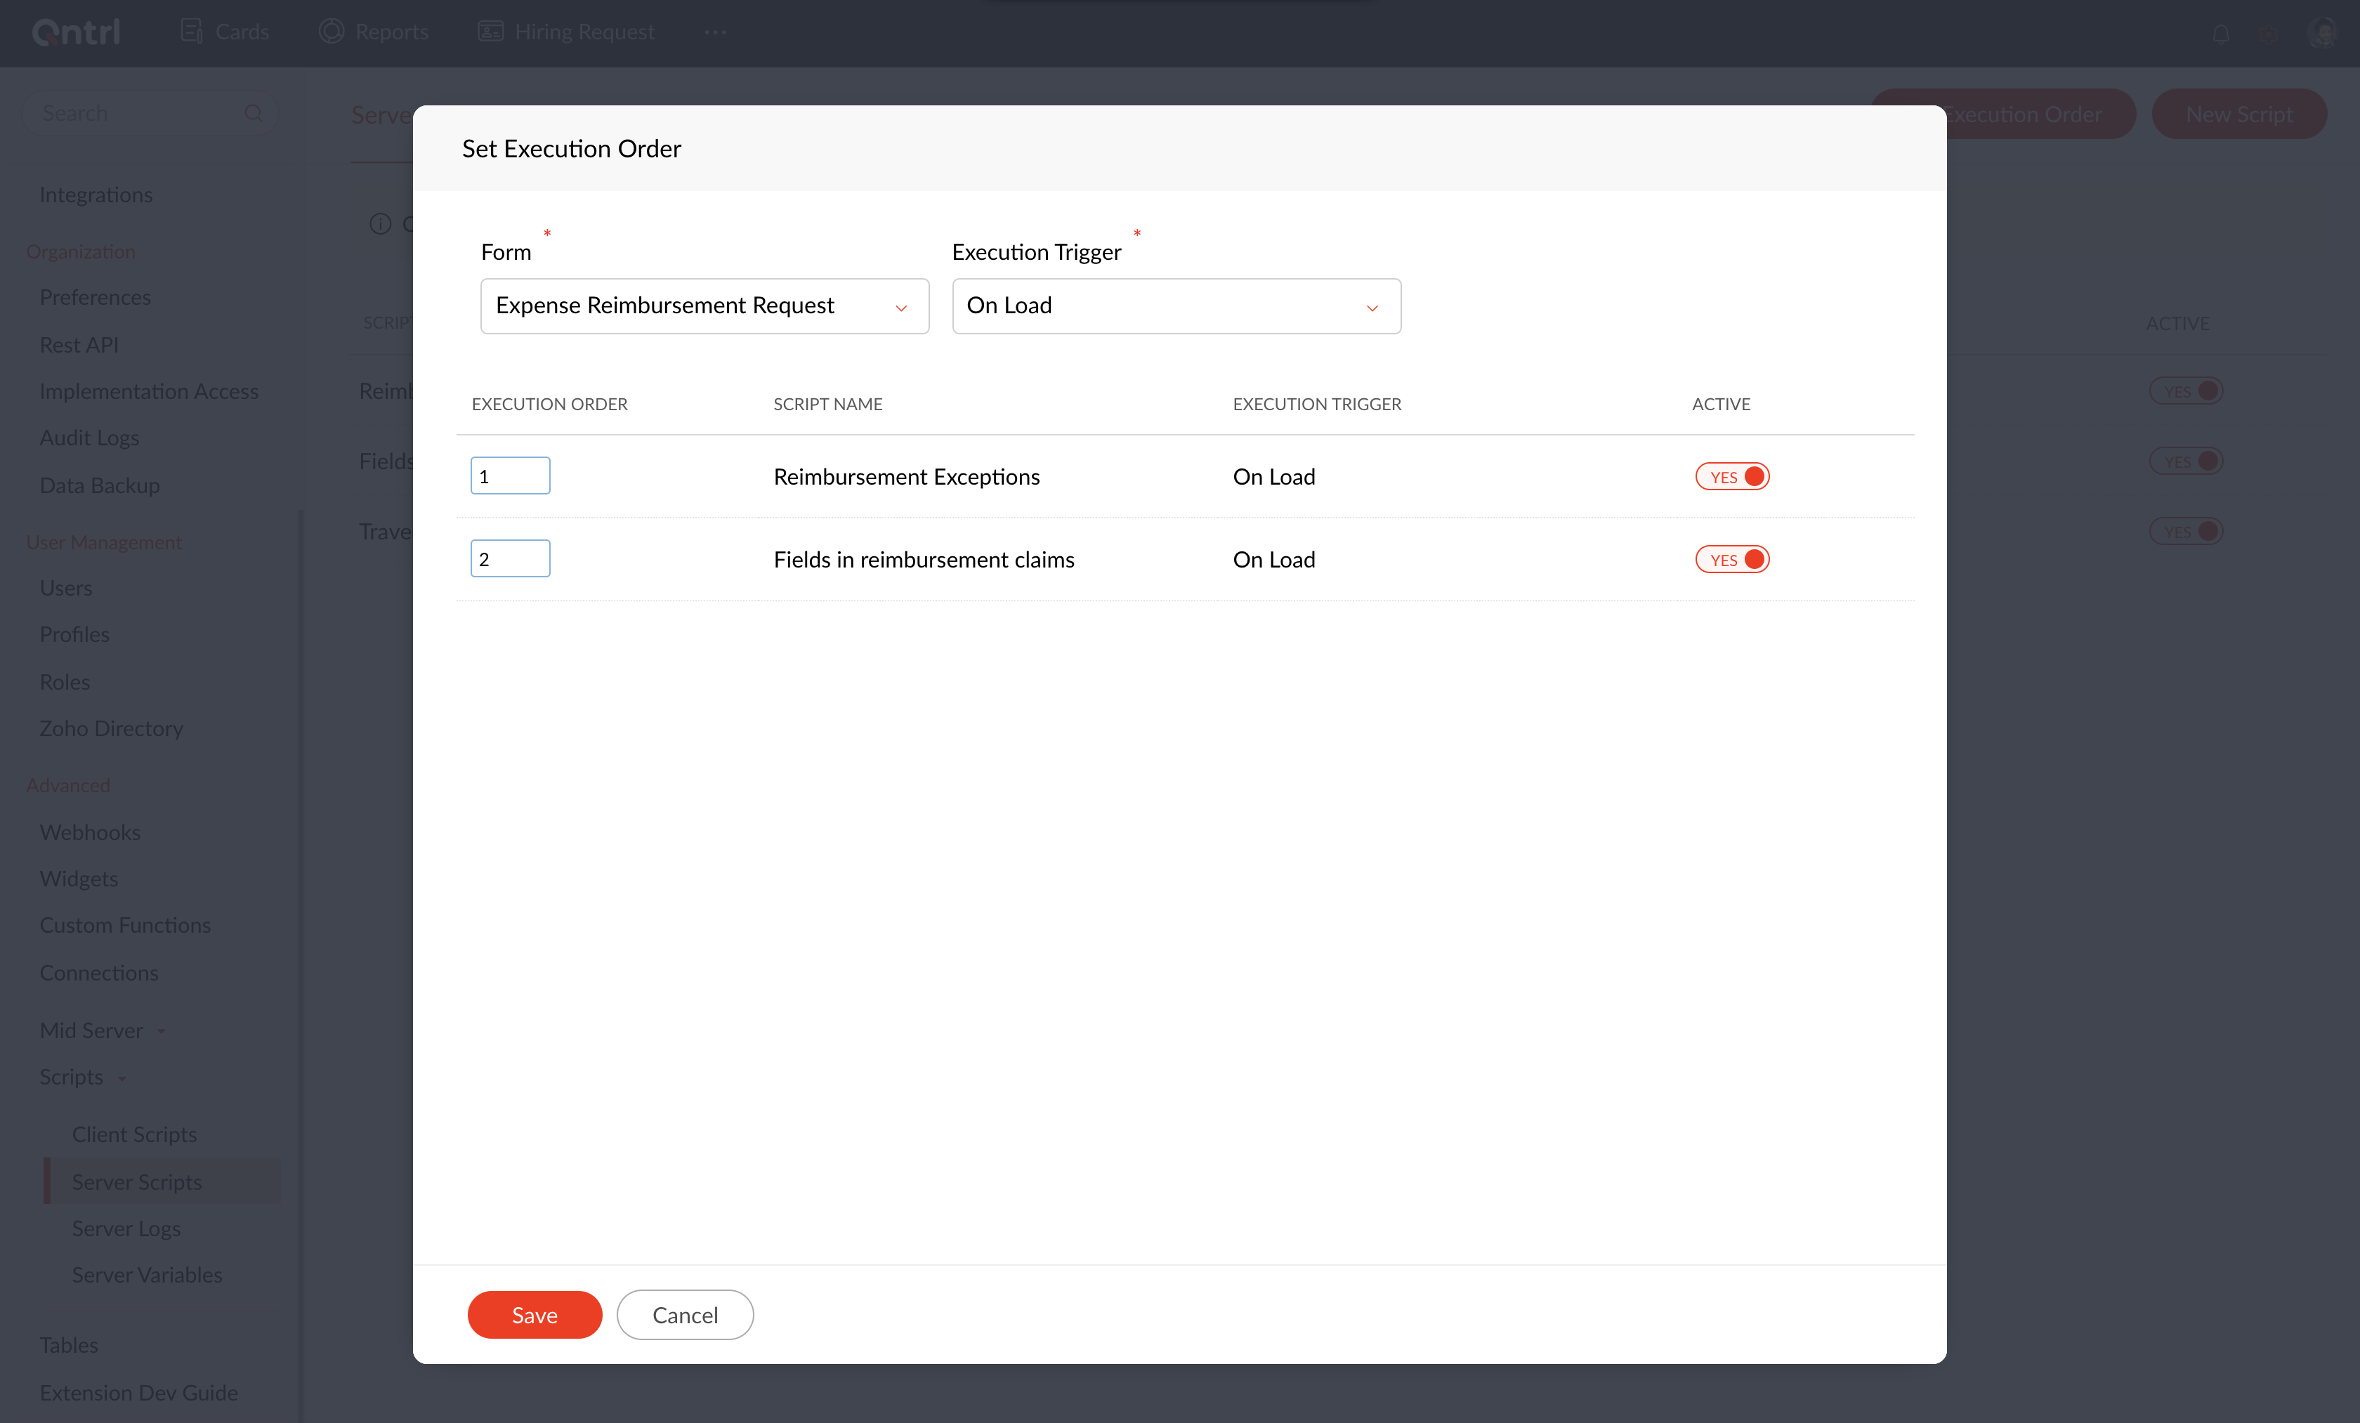Select Server Logs in sidebar
Screen dimensions: 2360x1423
click(126, 1228)
